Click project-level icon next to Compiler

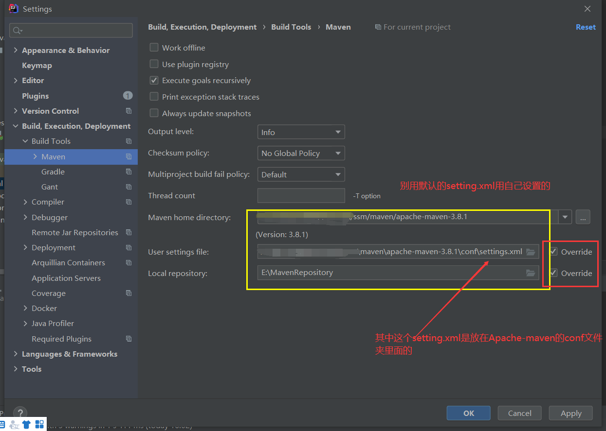[x=129, y=202]
